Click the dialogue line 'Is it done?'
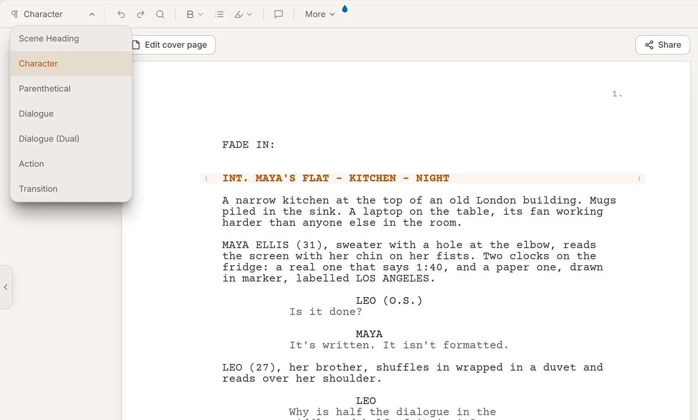 [x=326, y=312]
